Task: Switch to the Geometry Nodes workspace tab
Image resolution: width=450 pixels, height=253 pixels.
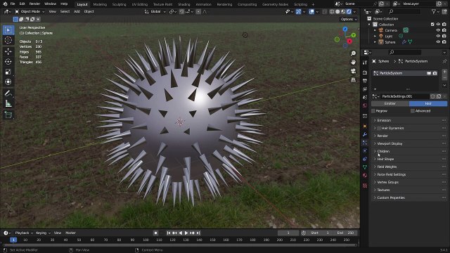Action: click(x=275, y=4)
